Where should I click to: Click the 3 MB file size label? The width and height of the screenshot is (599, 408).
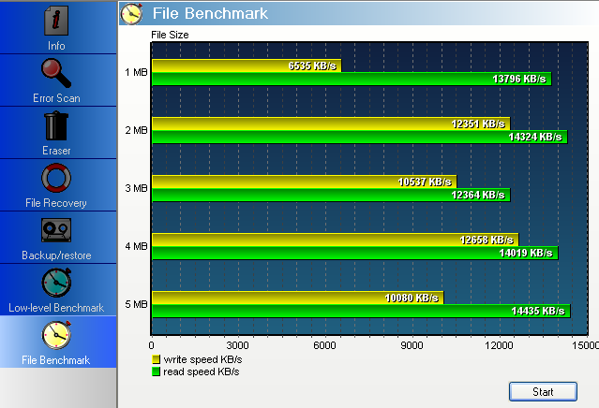point(136,188)
